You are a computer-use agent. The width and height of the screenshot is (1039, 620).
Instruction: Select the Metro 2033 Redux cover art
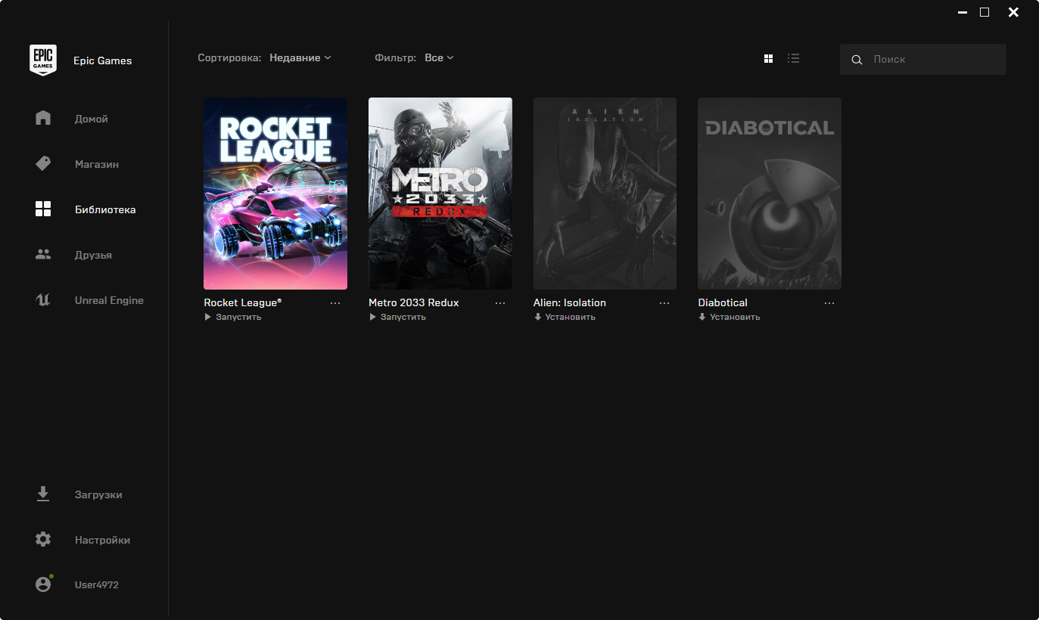[x=440, y=194]
